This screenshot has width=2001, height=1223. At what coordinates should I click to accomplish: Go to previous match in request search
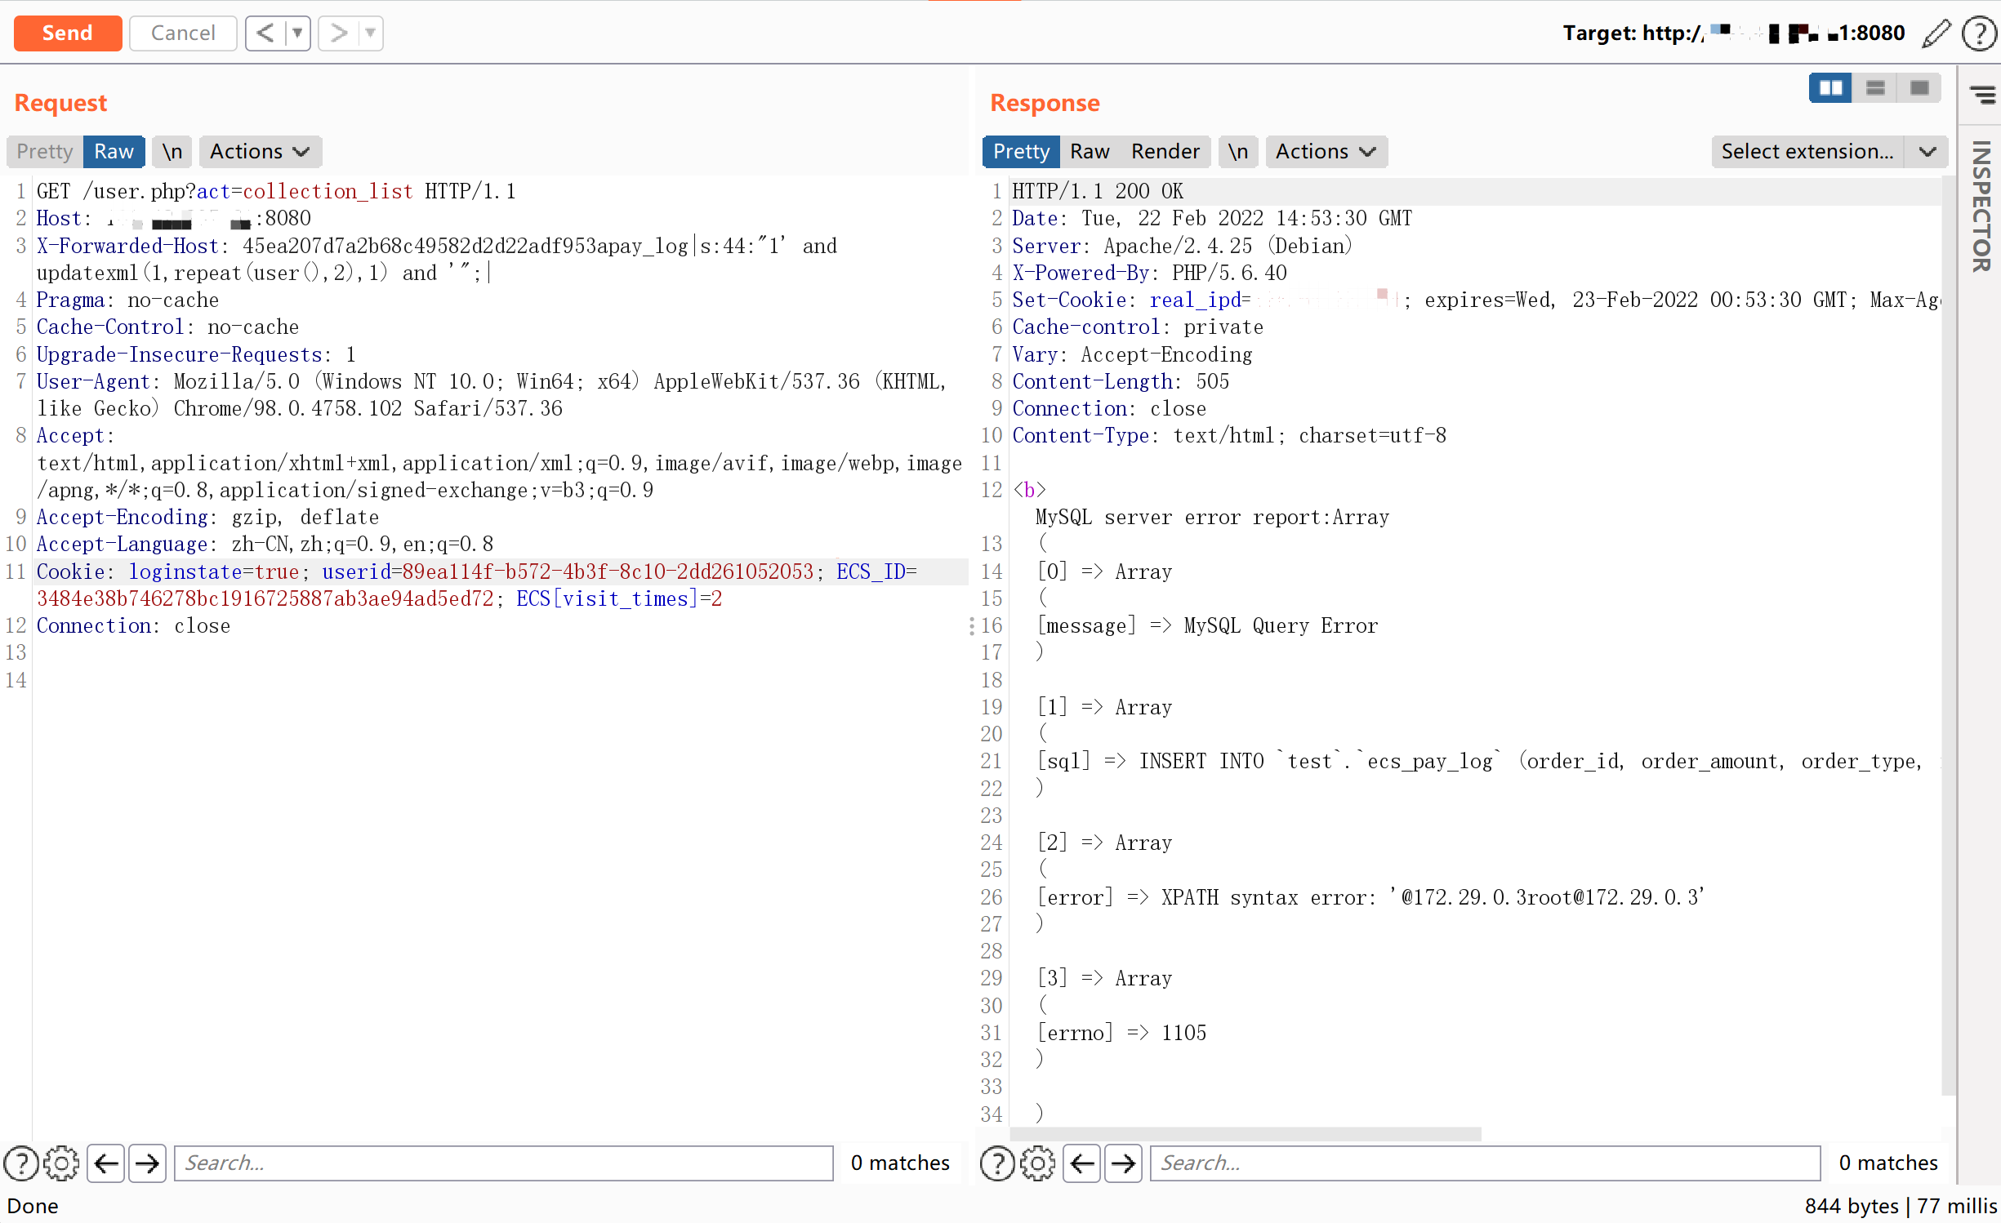(x=106, y=1163)
